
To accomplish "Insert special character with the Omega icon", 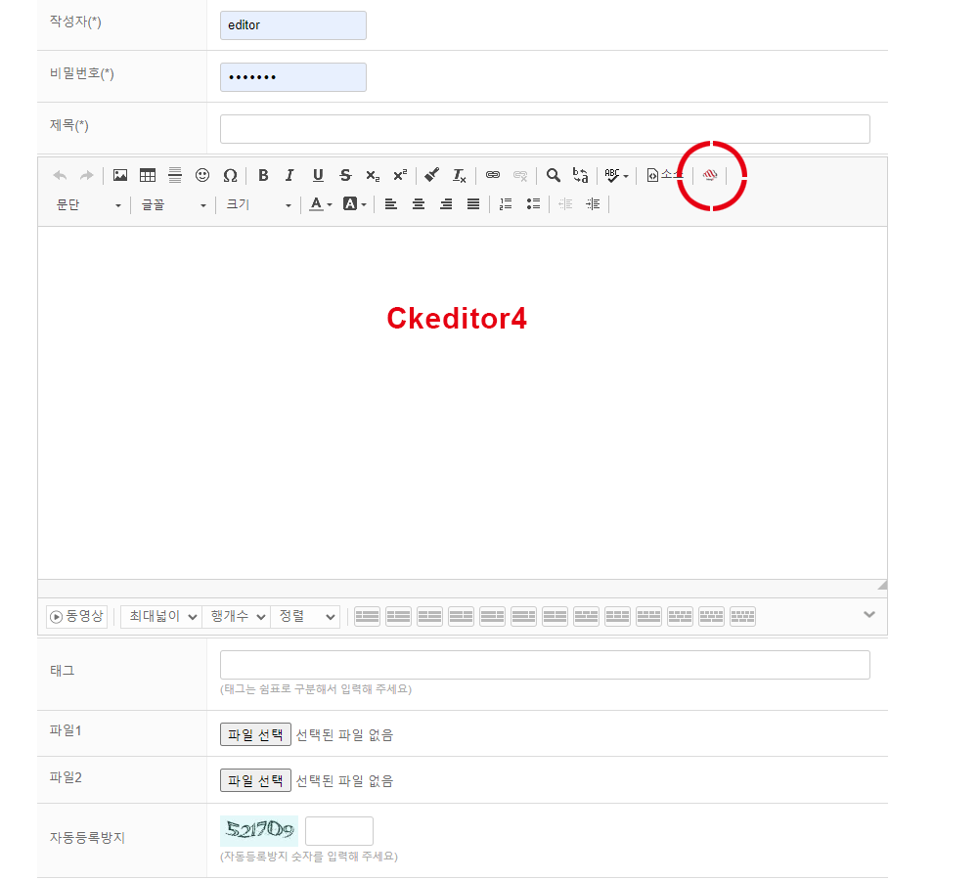I will click(230, 175).
